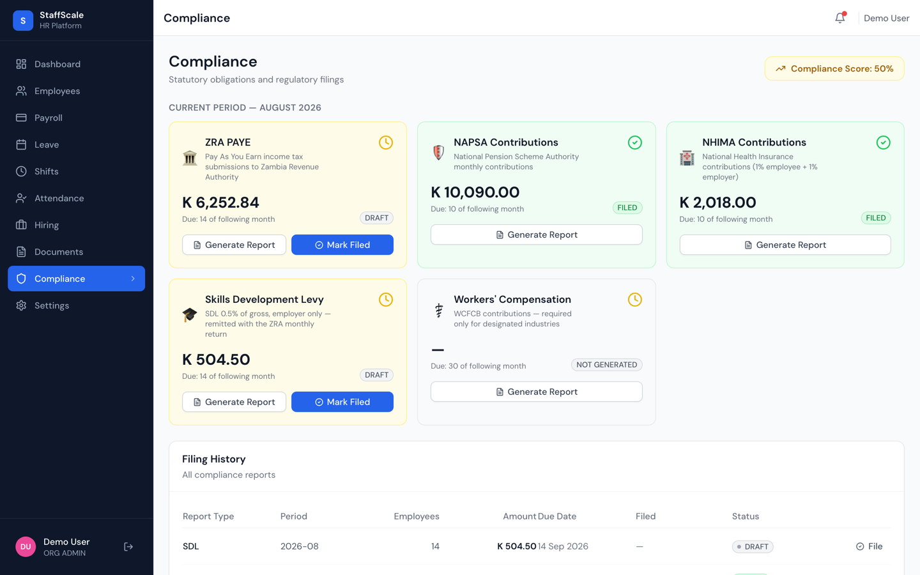
Task: Click File on the SDL row
Action: [x=869, y=546]
